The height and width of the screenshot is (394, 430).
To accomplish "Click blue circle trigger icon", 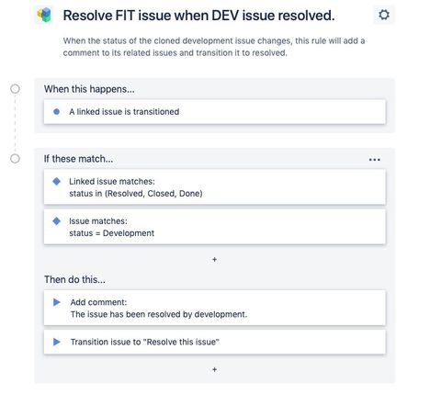I will tap(56, 112).
